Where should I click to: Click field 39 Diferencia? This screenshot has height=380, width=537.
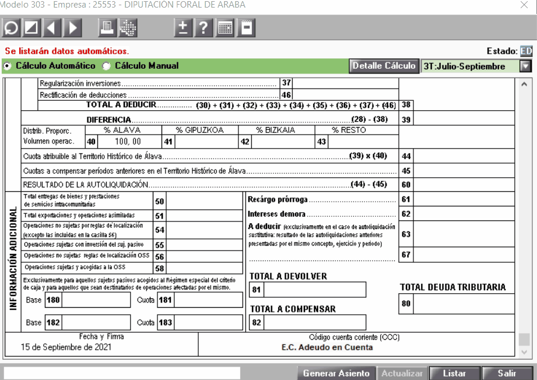pos(464,119)
